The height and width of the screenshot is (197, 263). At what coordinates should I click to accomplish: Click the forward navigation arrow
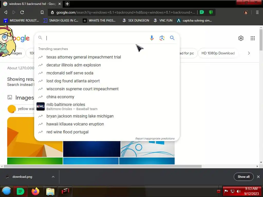tap(14, 12)
